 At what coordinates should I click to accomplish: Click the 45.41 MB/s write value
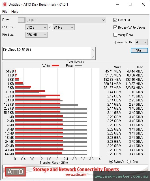pyautogui.click(x=113, y=71)
